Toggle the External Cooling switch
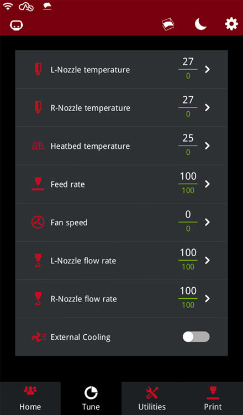Image resolution: width=243 pixels, height=415 pixels. (x=196, y=336)
